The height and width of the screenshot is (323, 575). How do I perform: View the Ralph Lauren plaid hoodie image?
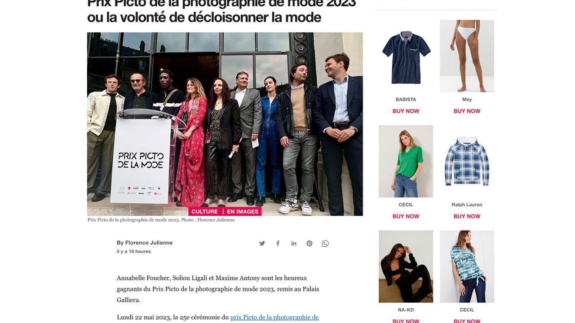(x=467, y=161)
